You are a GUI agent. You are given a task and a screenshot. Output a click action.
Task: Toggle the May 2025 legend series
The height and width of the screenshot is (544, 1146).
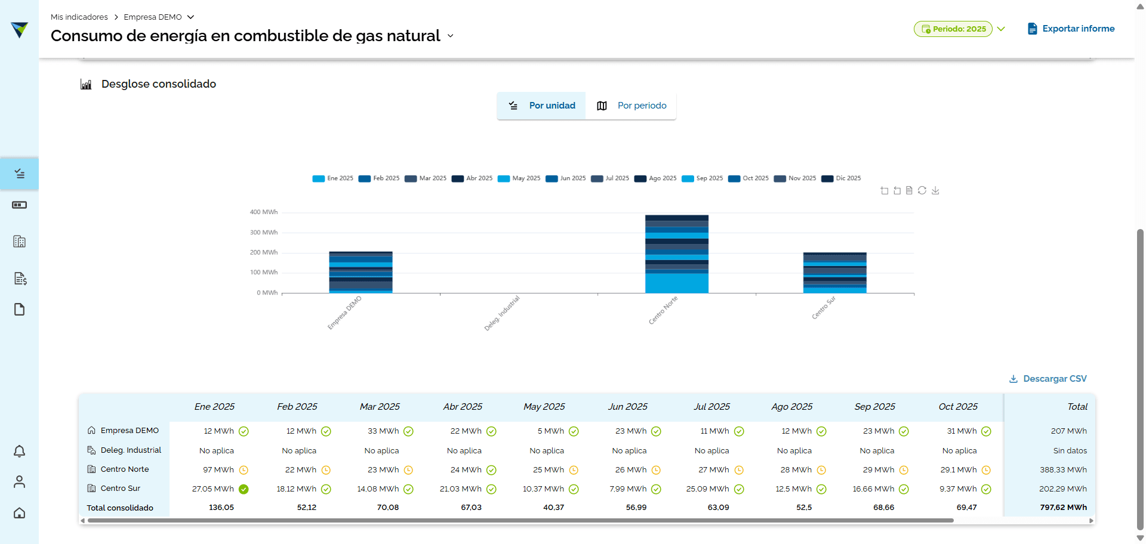click(x=519, y=178)
